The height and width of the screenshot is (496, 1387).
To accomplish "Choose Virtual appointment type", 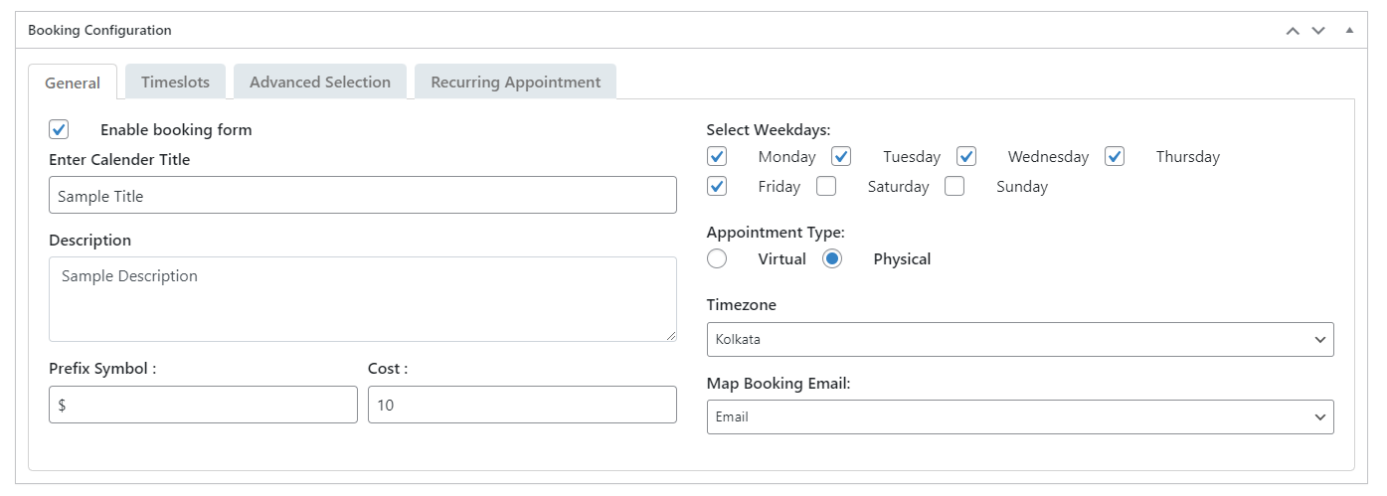I will 717,258.
